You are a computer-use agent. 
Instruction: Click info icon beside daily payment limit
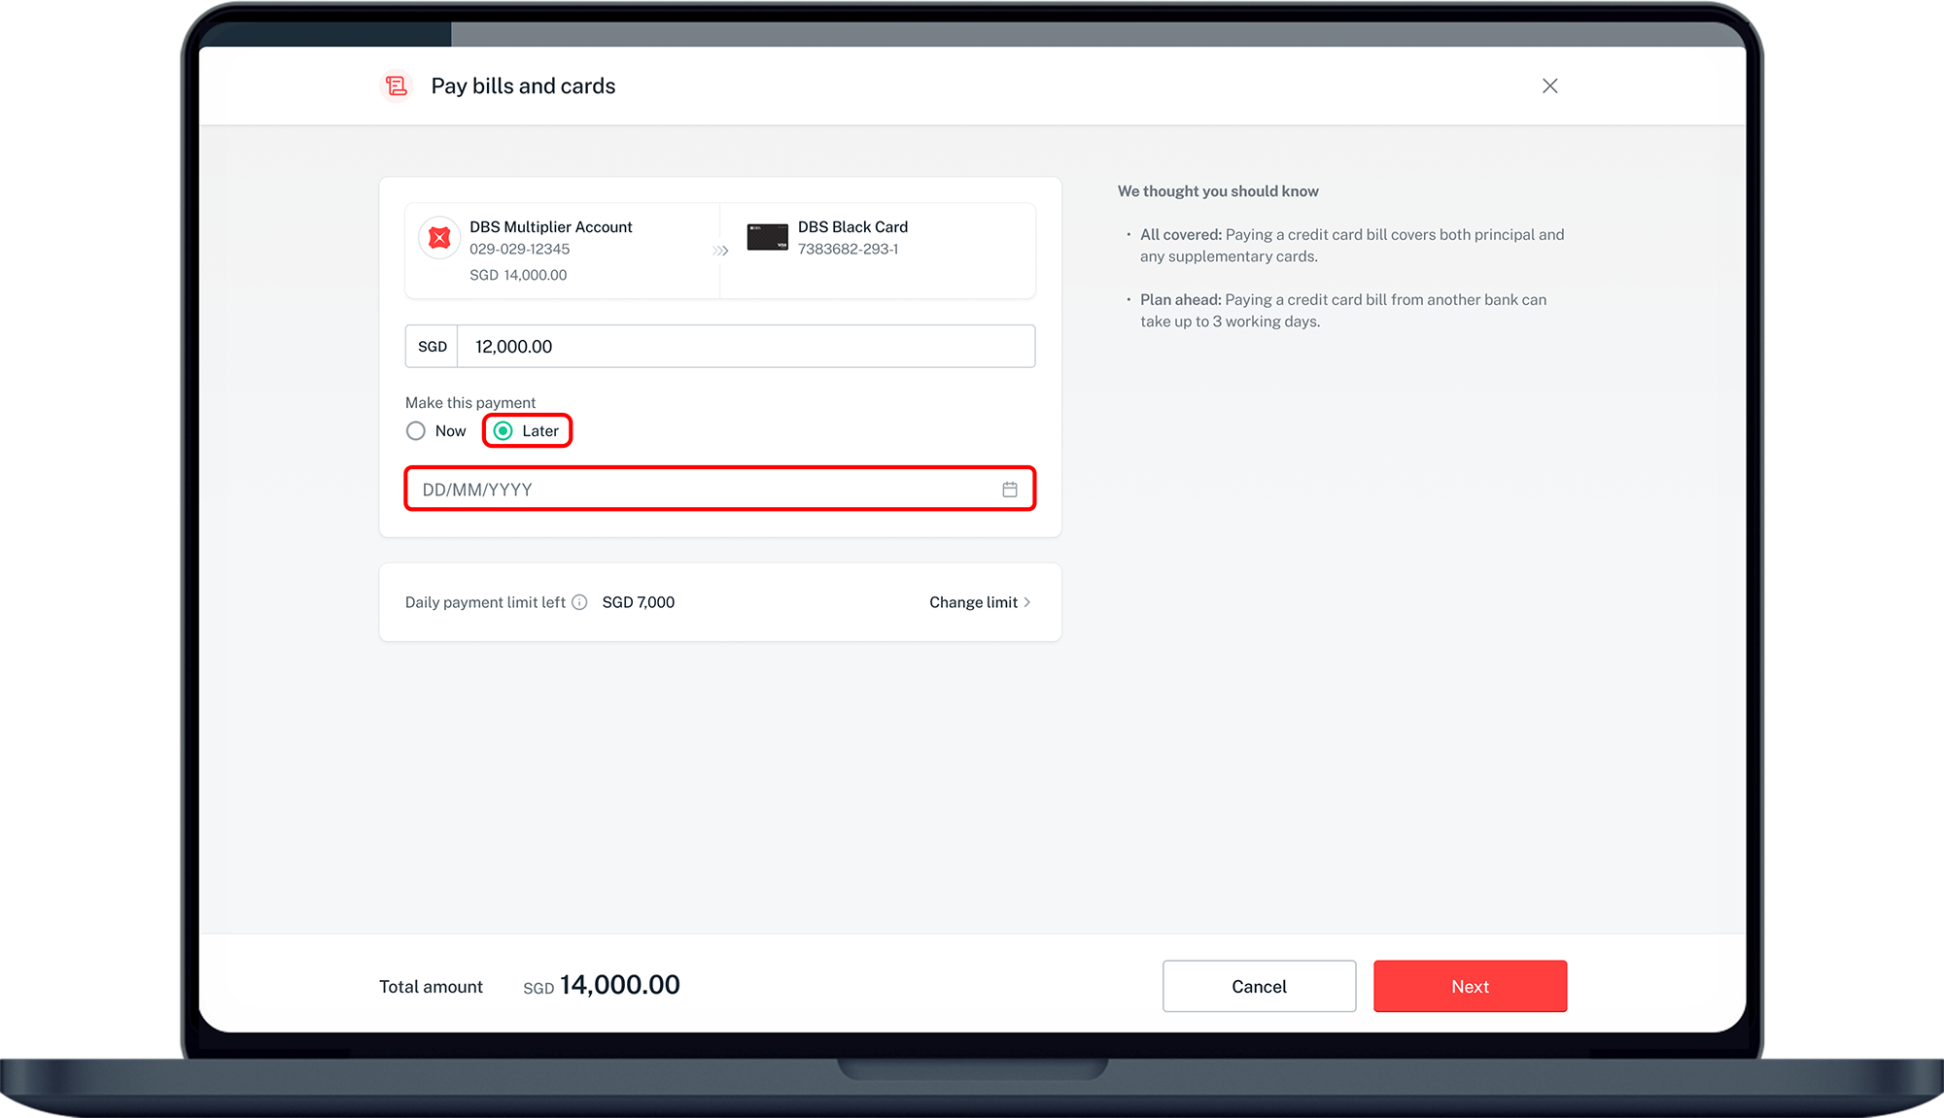(579, 602)
